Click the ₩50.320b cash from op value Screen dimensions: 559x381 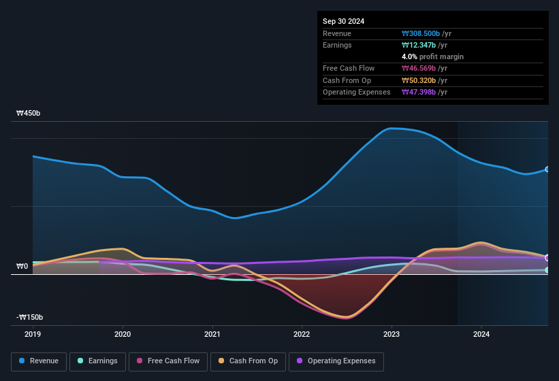coord(419,80)
